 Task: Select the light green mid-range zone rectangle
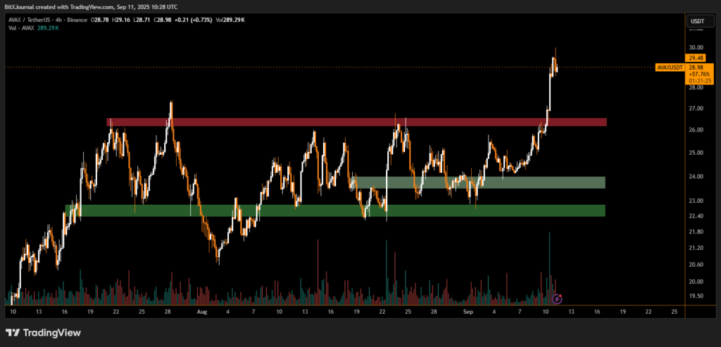pos(486,182)
